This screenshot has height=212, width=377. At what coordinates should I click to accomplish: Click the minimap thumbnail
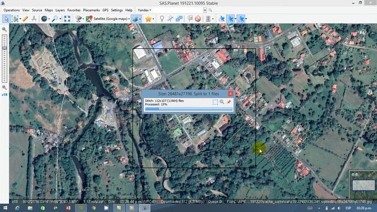point(363,185)
